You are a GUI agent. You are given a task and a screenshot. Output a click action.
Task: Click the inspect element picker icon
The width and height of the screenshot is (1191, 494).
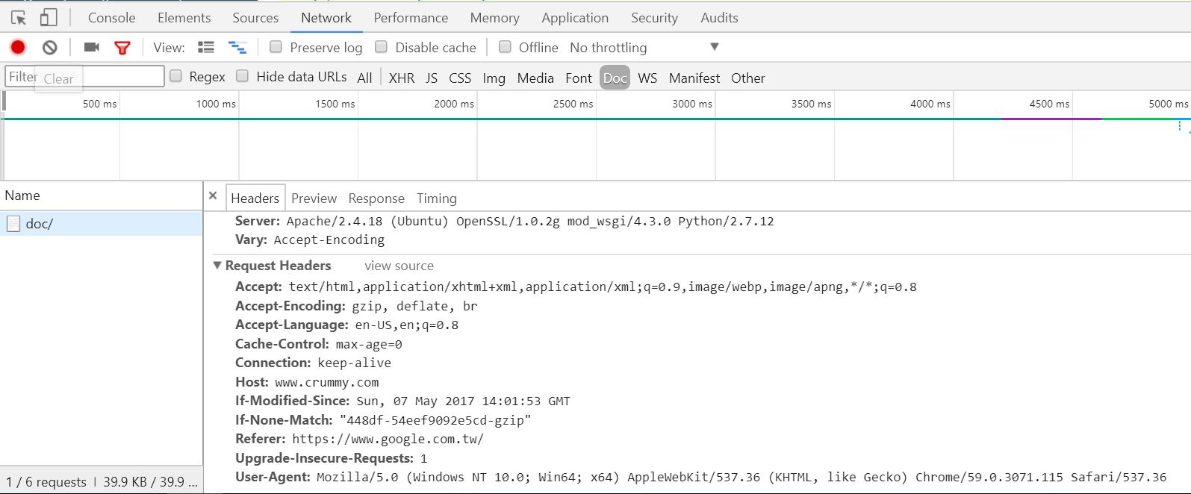(19, 18)
